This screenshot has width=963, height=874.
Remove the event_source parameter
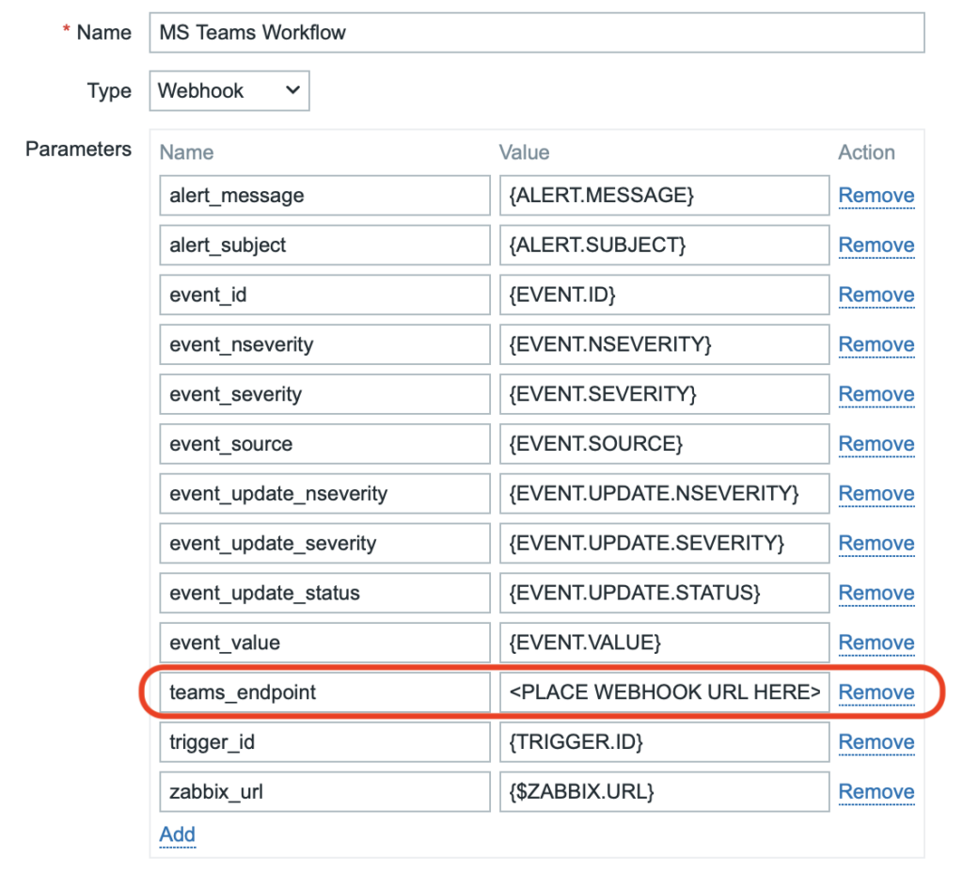(x=876, y=443)
